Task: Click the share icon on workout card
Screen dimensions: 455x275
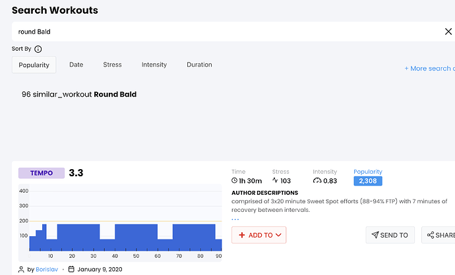Action: click(431, 235)
